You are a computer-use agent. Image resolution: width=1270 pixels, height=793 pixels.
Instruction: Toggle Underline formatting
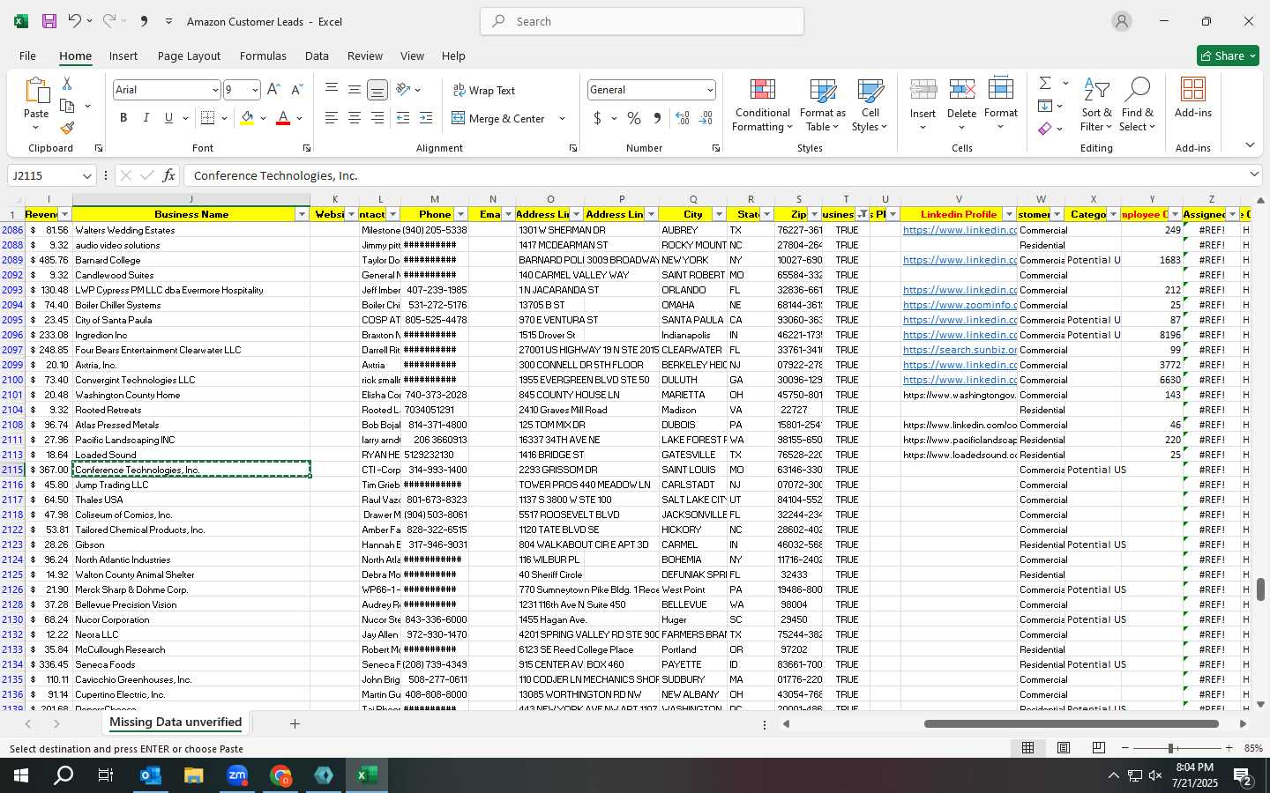168,118
